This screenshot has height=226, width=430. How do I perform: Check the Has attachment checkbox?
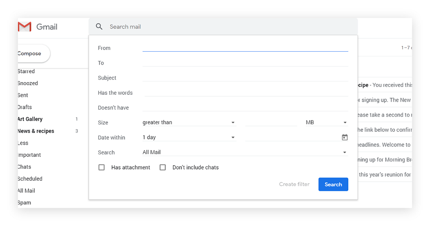(101, 167)
